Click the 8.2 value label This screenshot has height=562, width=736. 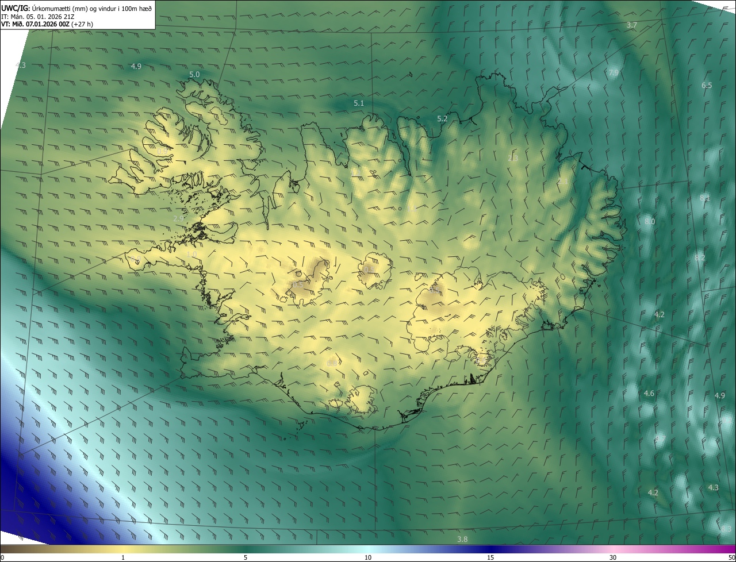click(700, 258)
